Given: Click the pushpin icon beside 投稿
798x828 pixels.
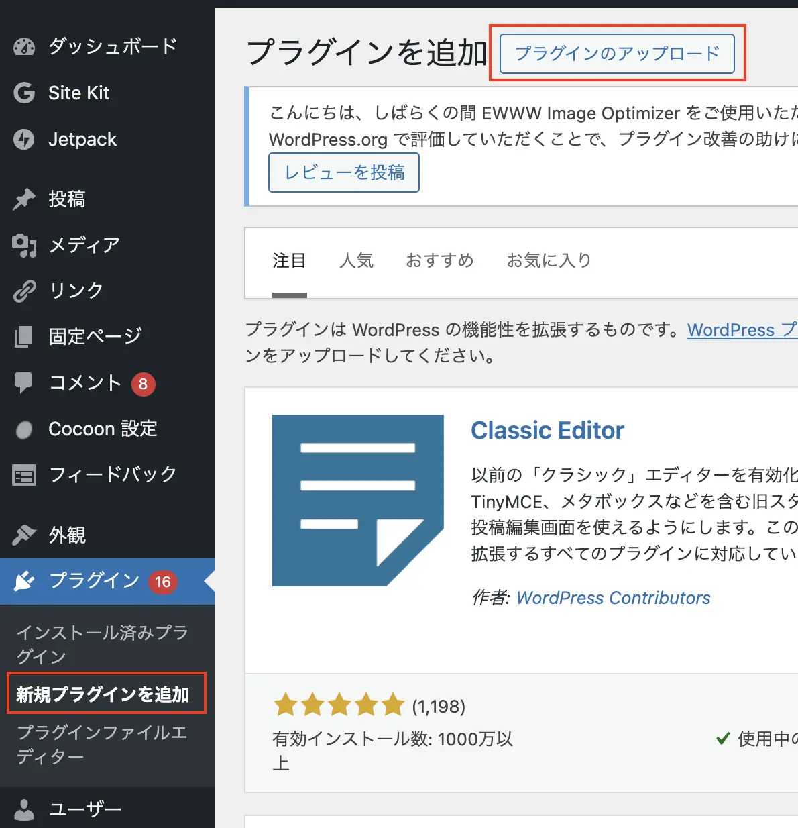Looking at the screenshot, I should tap(24, 199).
